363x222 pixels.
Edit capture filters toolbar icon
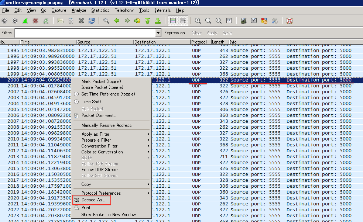(243, 21)
